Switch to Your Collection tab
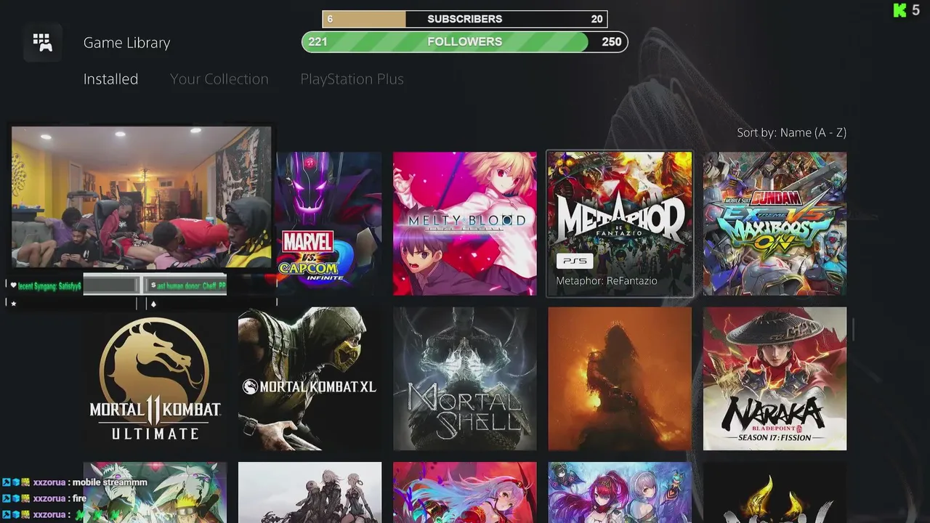The image size is (930, 523). pos(219,79)
